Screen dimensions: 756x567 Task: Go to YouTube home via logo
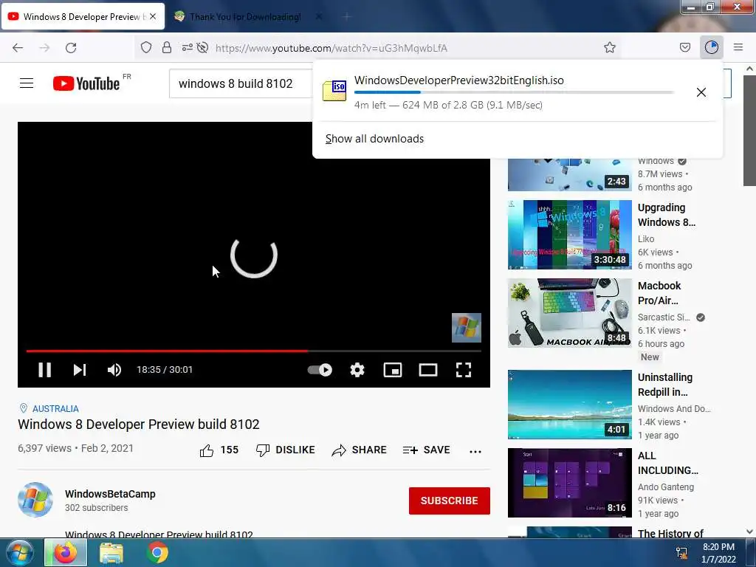[x=86, y=83]
